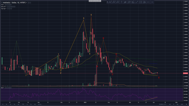The height and width of the screenshot is (106, 189).
Task: Select the Trend Line tool
Action: pyautogui.click(x=137, y=2)
